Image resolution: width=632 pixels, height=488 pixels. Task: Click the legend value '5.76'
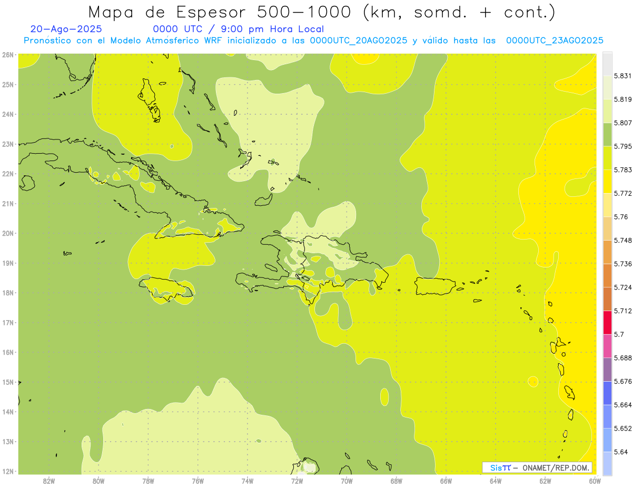621,217
